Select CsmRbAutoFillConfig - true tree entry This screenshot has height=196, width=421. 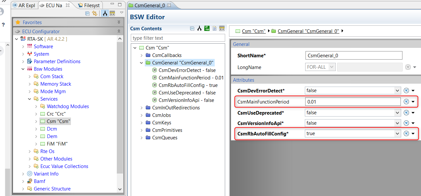click(188, 85)
